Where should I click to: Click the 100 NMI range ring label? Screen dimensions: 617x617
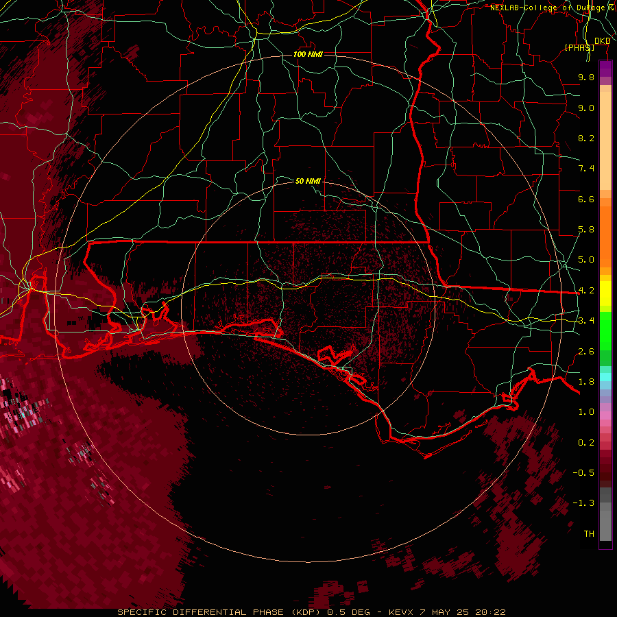308,54
